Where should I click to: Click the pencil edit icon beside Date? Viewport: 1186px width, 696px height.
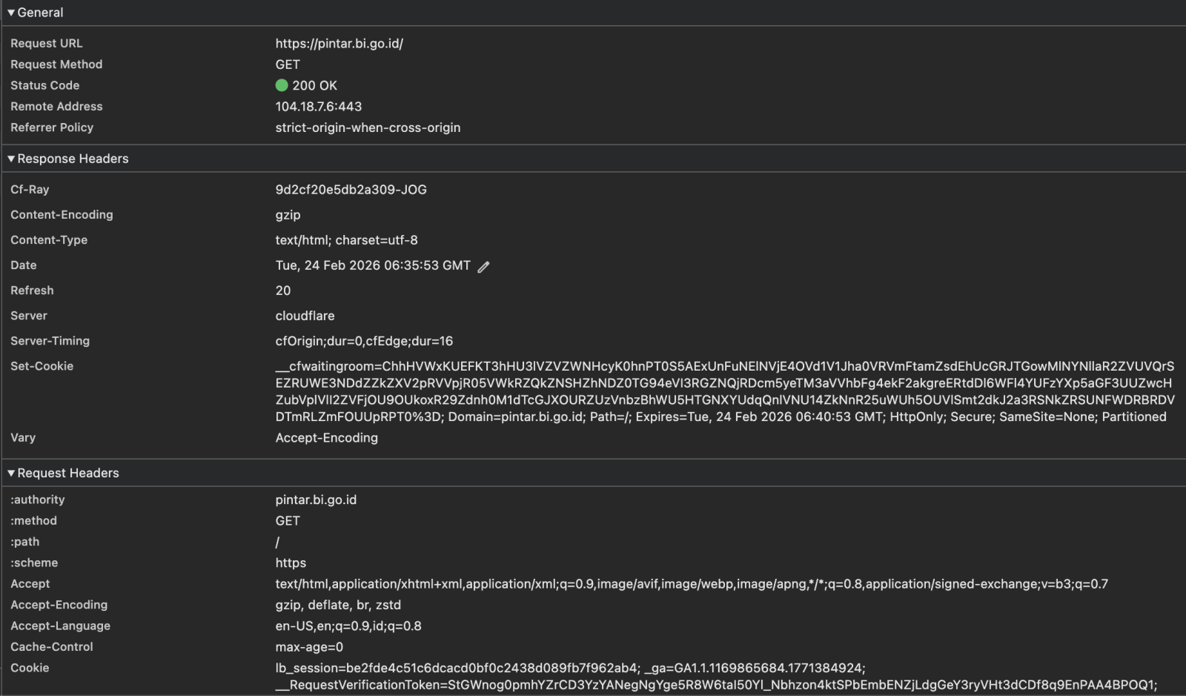click(x=483, y=267)
